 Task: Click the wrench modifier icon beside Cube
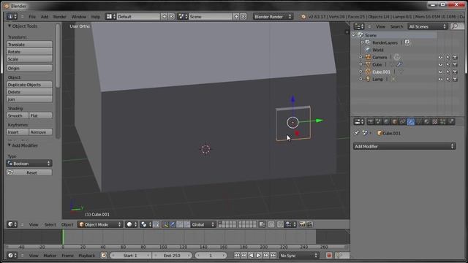pos(399,64)
